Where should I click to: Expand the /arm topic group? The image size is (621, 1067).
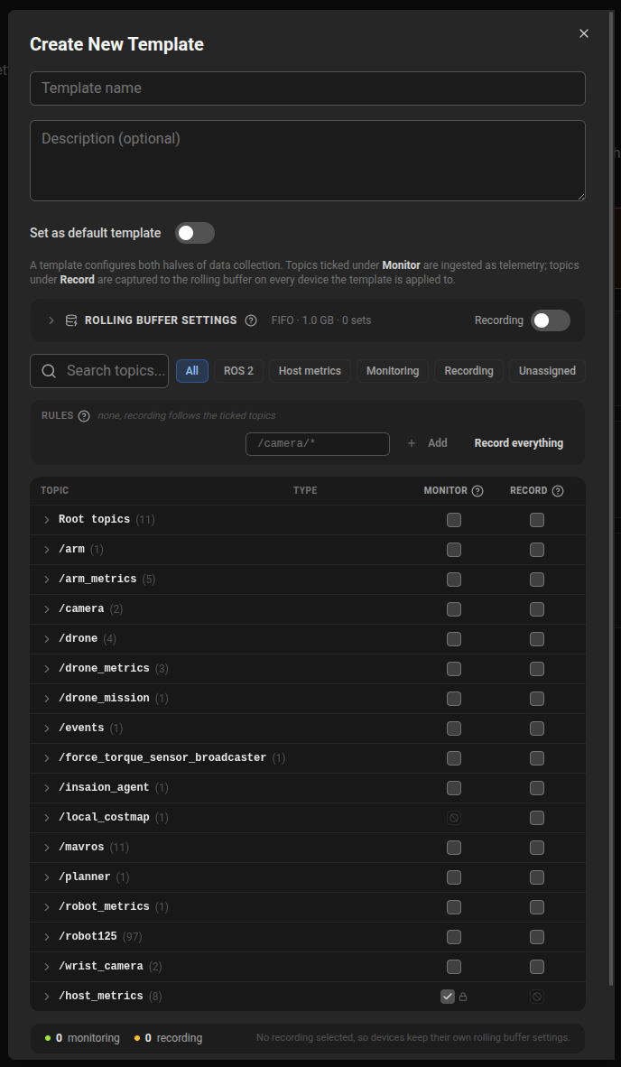[x=47, y=549]
